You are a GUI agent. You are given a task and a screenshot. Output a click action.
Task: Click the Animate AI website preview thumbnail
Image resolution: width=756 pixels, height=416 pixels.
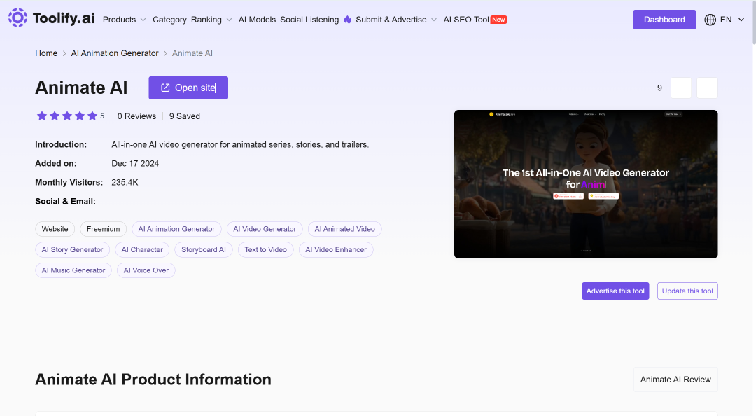(x=586, y=184)
